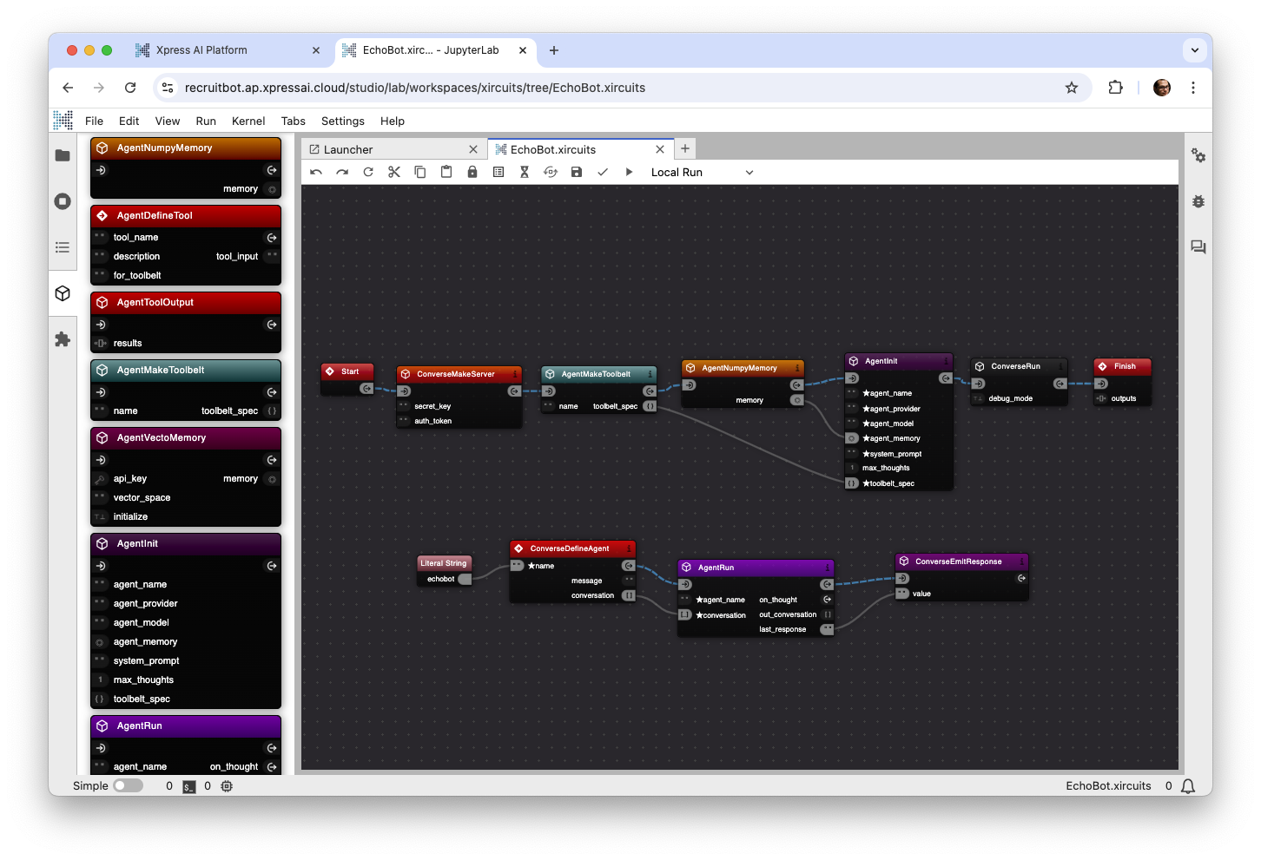The height and width of the screenshot is (860, 1261).
Task: Open the Edit menu
Action: pos(129,121)
